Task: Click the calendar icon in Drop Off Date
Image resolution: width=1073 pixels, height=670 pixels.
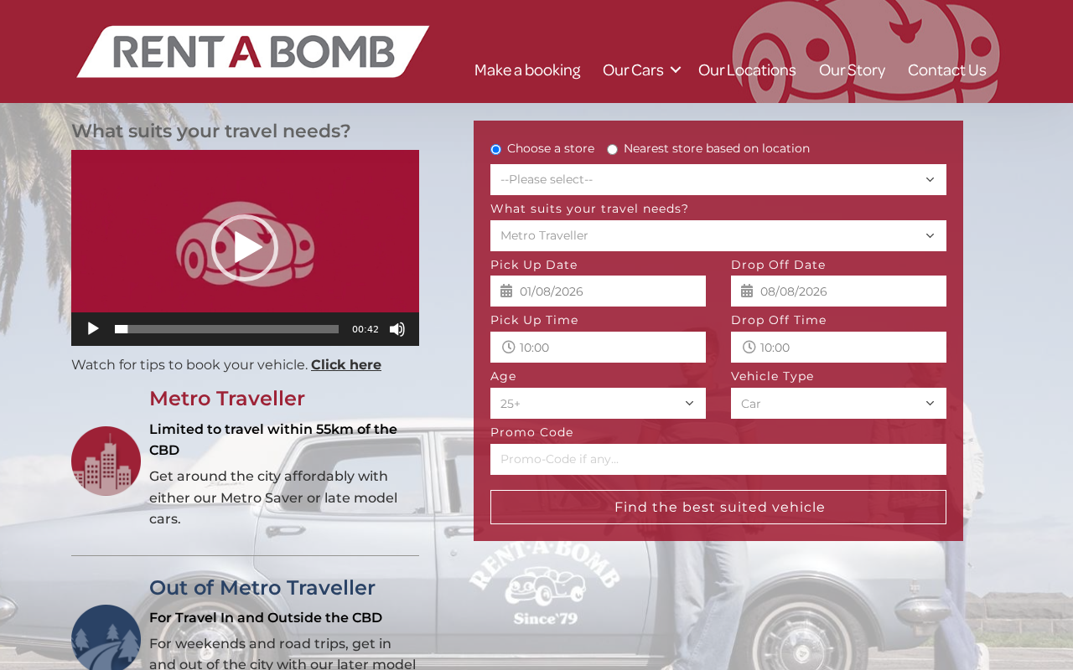Action: click(x=747, y=291)
